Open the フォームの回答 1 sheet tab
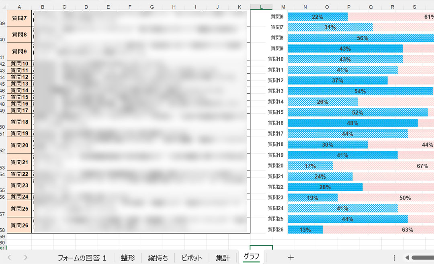Screen dimensions: 434x264 [82, 258]
